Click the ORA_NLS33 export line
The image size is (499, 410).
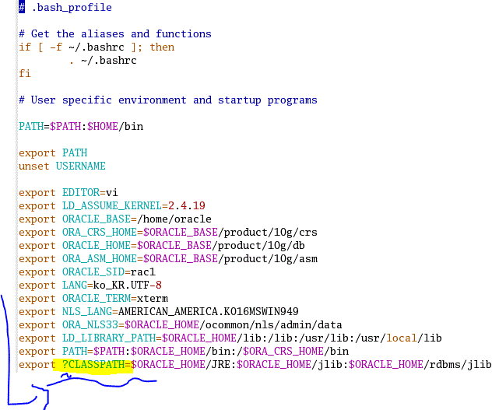(181, 325)
